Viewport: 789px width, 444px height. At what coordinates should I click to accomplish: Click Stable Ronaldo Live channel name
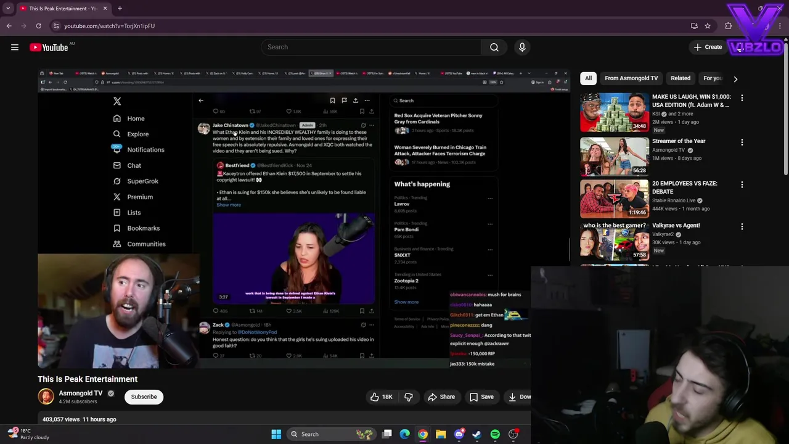tap(674, 200)
